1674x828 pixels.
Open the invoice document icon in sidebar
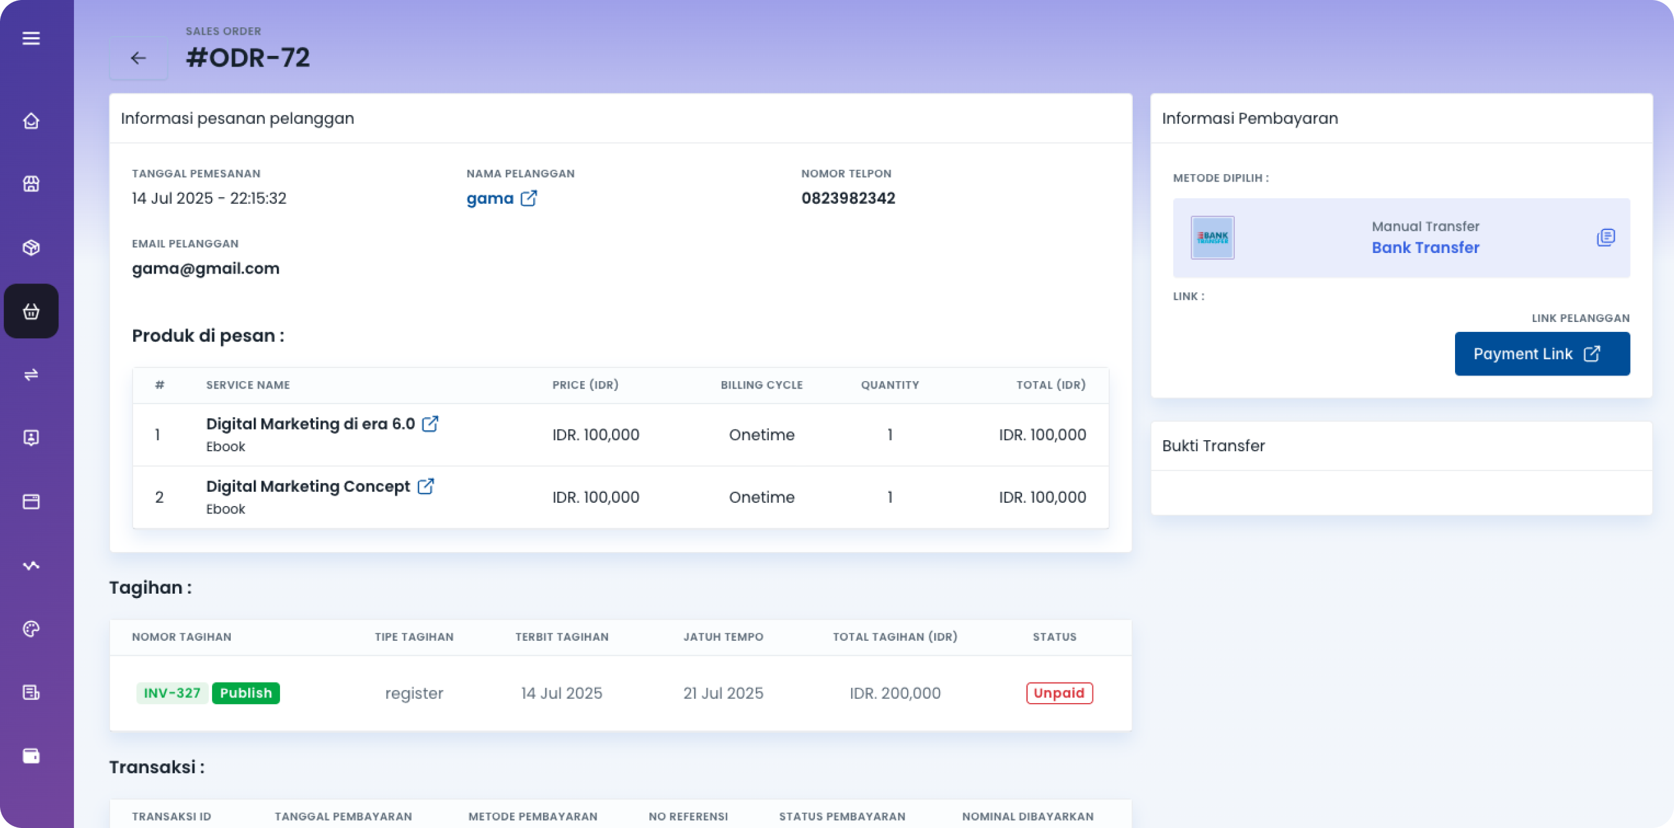[x=30, y=692]
